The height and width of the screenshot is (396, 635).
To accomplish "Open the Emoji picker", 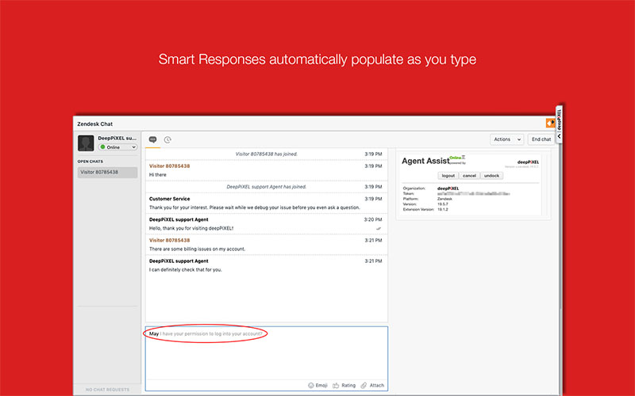I will click(317, 386).
